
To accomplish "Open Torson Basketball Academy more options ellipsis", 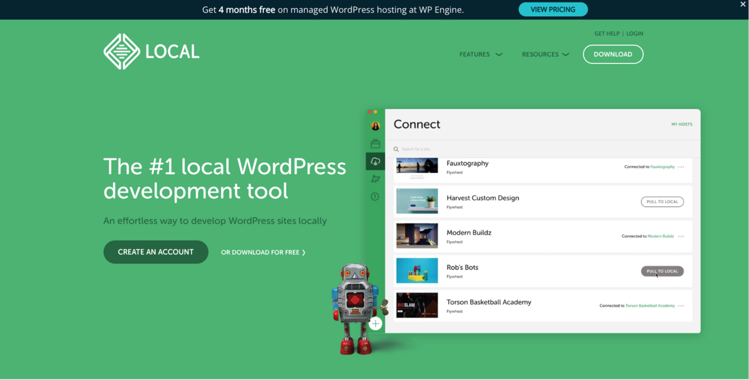I will pos(681,306).
